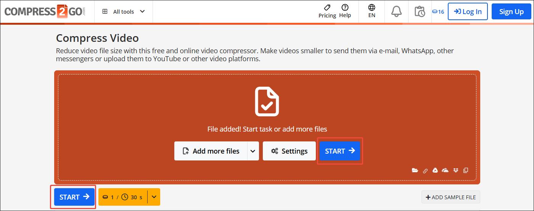
Task: Import file from Google Drive
Action: pyautogui.click(x=435, y=170)
